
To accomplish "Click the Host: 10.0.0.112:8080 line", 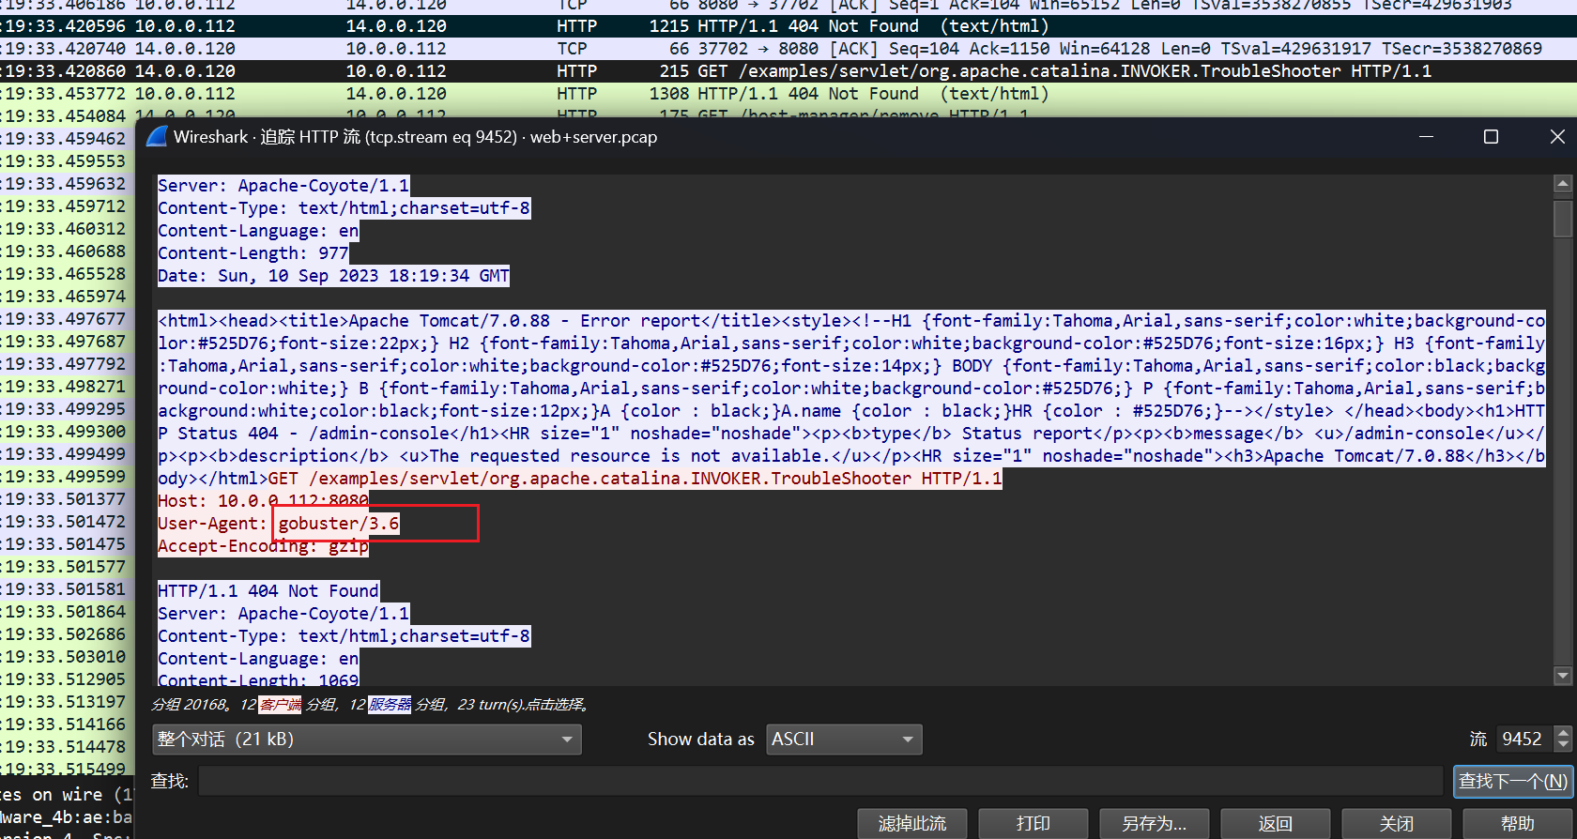I will (x=263, y=501).
